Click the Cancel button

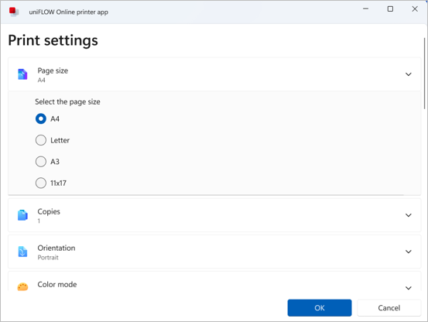(389, 308)
